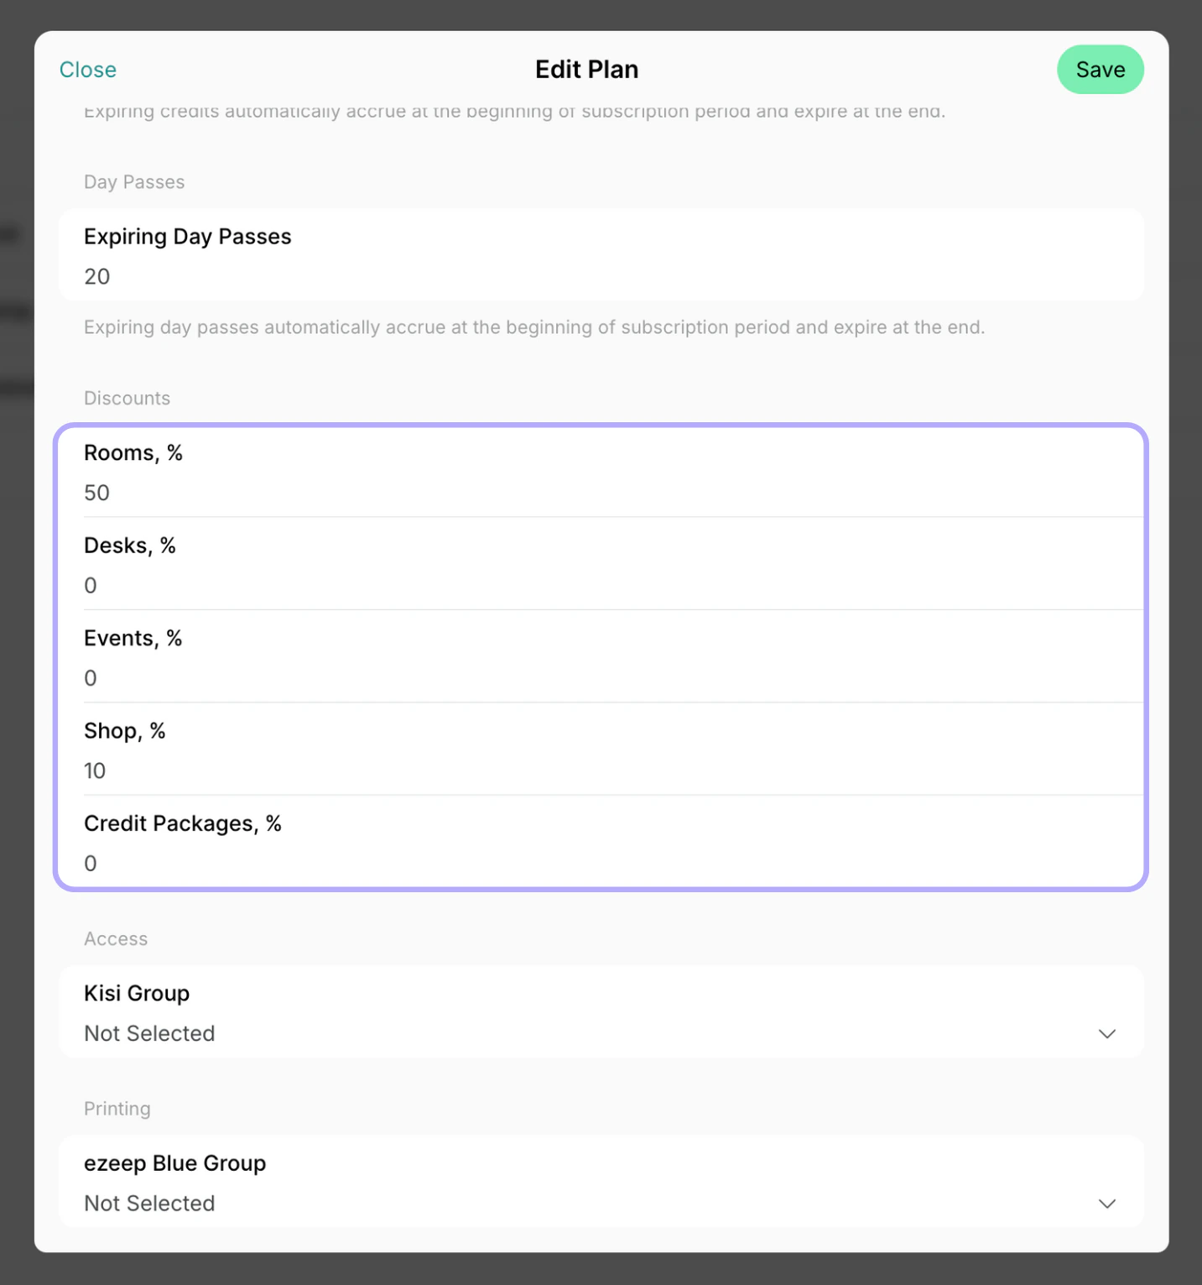Select the Kisi Group label
This screenshot has height=1285, width=1202.
(137, 993)
